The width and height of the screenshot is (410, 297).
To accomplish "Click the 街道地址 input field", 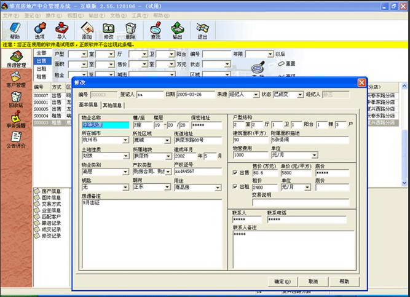I will pyautogui.click(x=198, y=140).
